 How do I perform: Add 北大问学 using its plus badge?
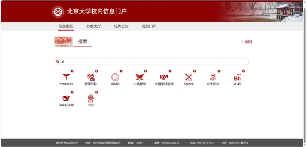pos(219,71)
